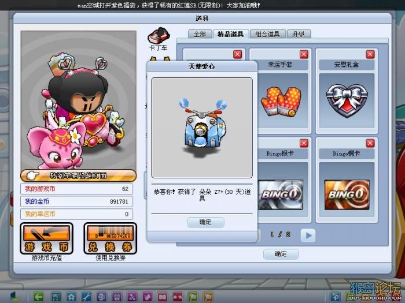405x303 pixels.
Task: Select the 精品道具 tab
Action: coord(230,34)
